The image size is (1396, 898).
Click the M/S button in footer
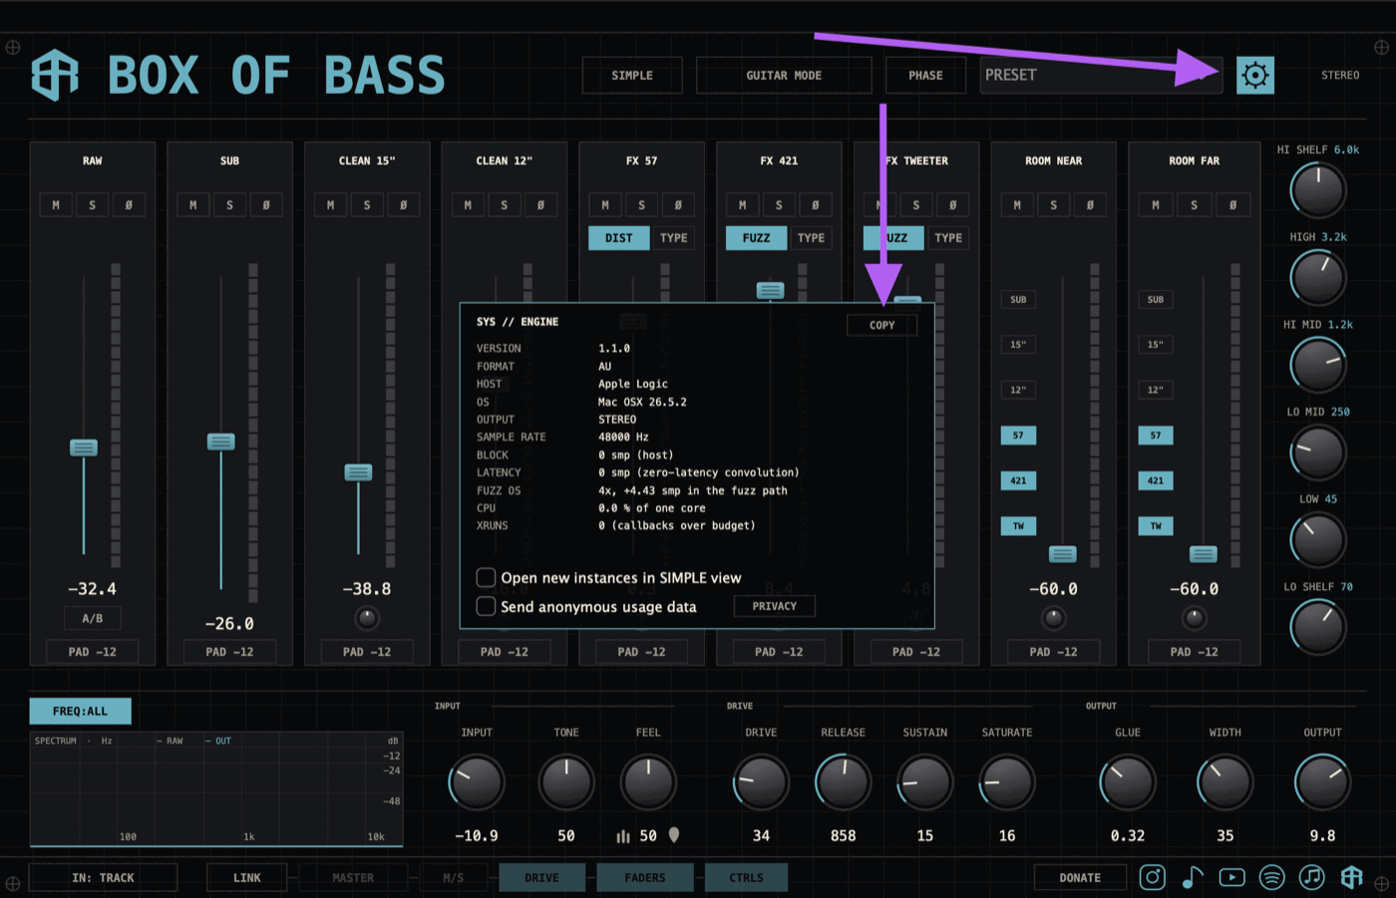[x=453, y=878]
